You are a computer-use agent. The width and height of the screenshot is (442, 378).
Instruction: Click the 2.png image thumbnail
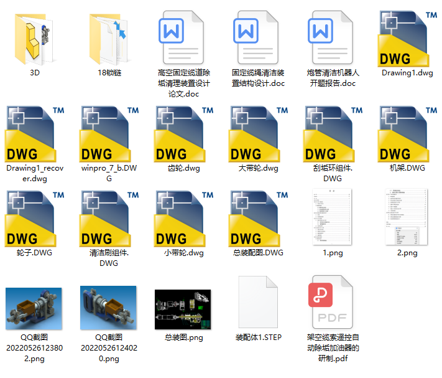click(x=407, y=217)
